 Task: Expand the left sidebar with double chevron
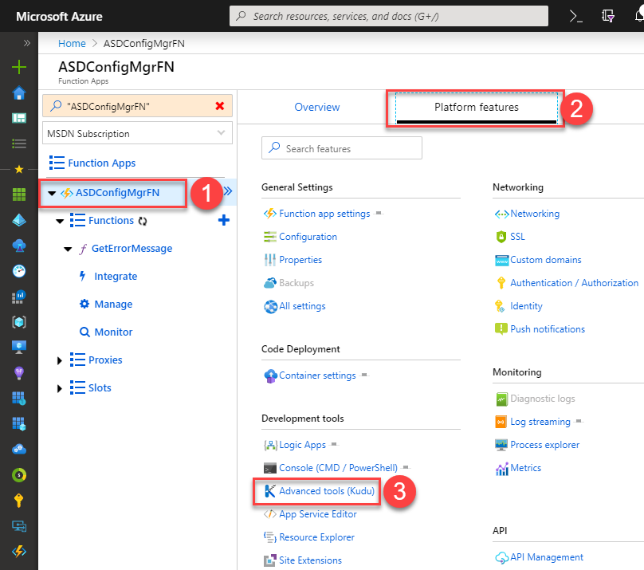coord(27,43)
